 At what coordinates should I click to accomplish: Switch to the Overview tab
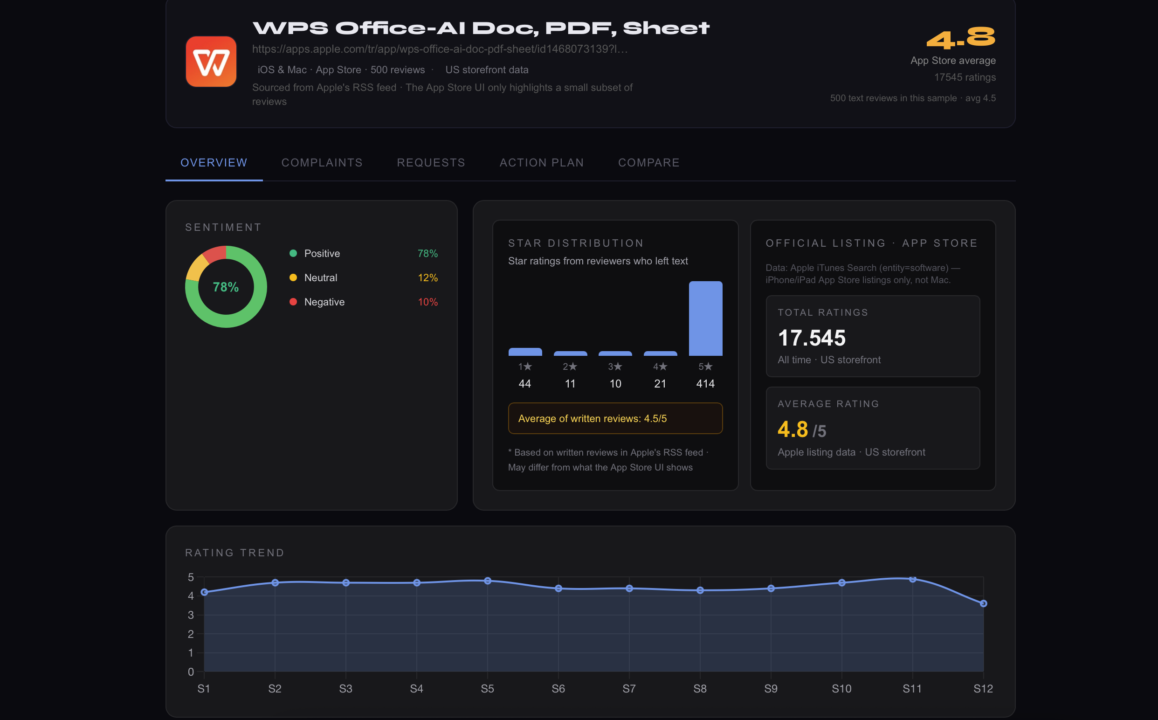coord(214,163)
